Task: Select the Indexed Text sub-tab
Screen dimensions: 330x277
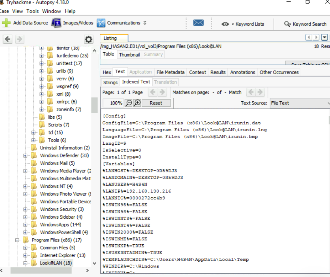Action: coord(136,82)
